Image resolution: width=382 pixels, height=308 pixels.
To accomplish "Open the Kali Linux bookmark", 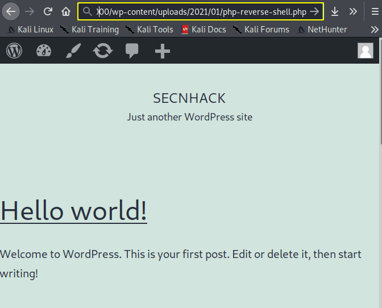I will pos(30,30).
